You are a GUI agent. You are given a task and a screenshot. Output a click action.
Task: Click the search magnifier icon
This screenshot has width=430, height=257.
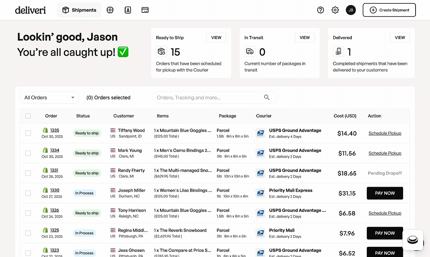click(x=267, y=97)
